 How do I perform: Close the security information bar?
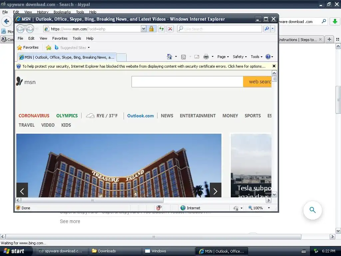tap(274, 66)
